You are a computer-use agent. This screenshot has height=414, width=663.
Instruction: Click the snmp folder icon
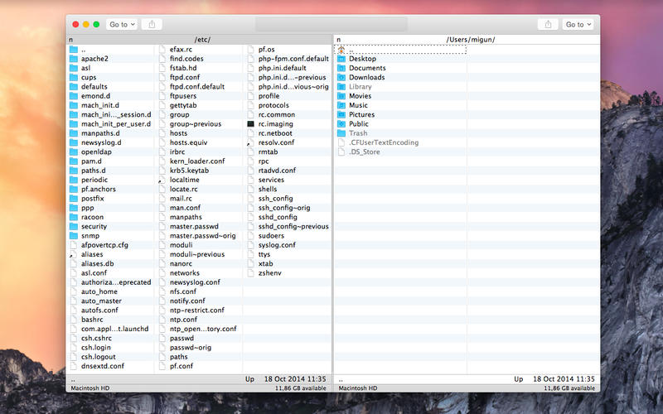click(x=74, y=235)
